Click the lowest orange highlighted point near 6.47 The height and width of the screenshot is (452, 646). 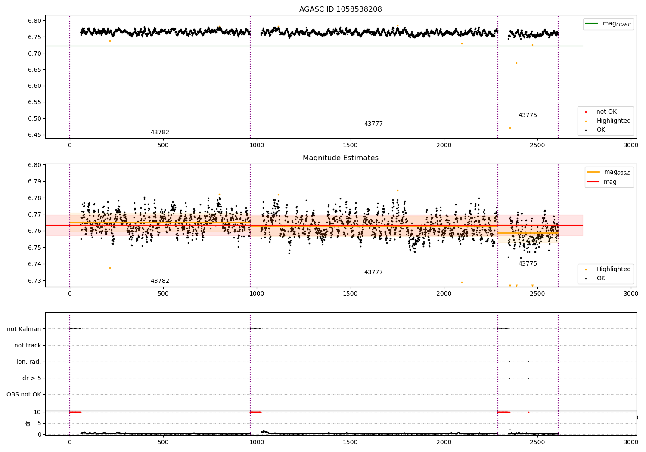[510, 128]
